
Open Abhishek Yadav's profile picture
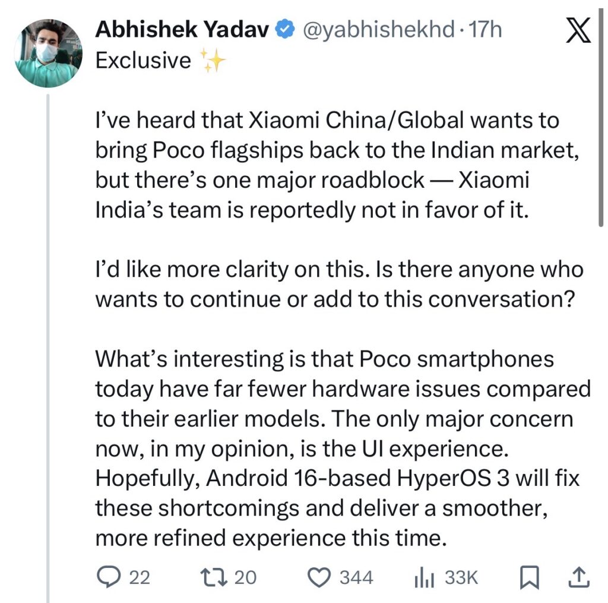[x=47, y=53]
